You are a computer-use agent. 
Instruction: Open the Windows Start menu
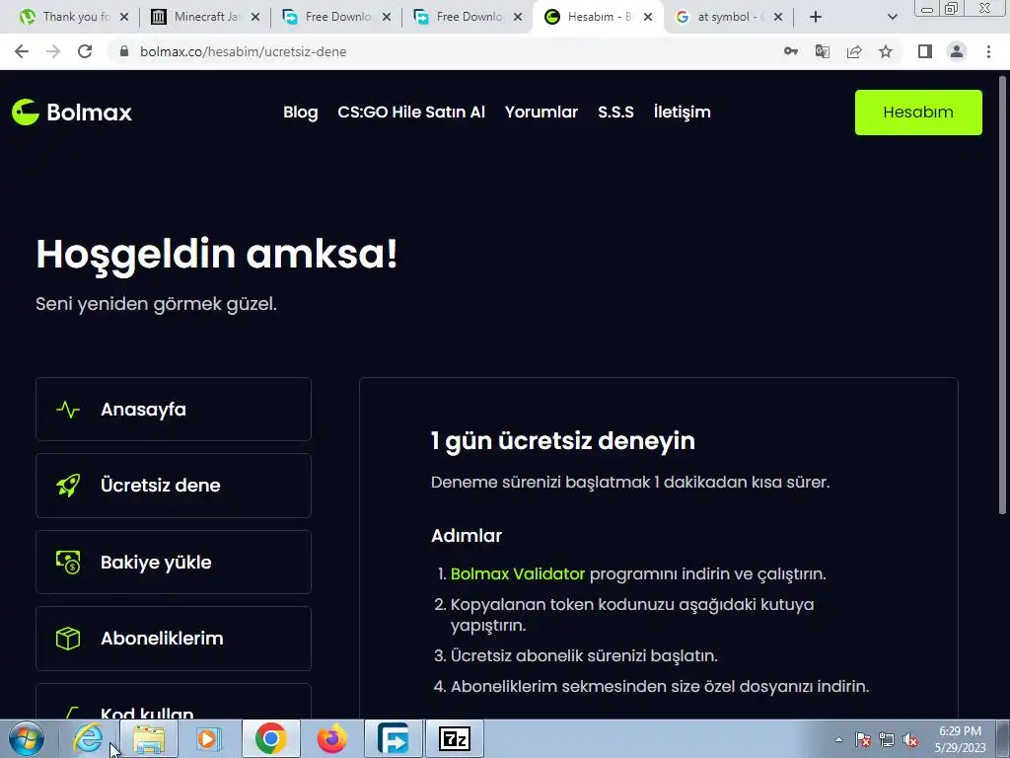coord(27,738)
